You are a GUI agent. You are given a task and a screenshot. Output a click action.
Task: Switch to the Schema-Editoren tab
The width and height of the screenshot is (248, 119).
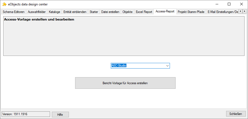click(x=14, y=12)
